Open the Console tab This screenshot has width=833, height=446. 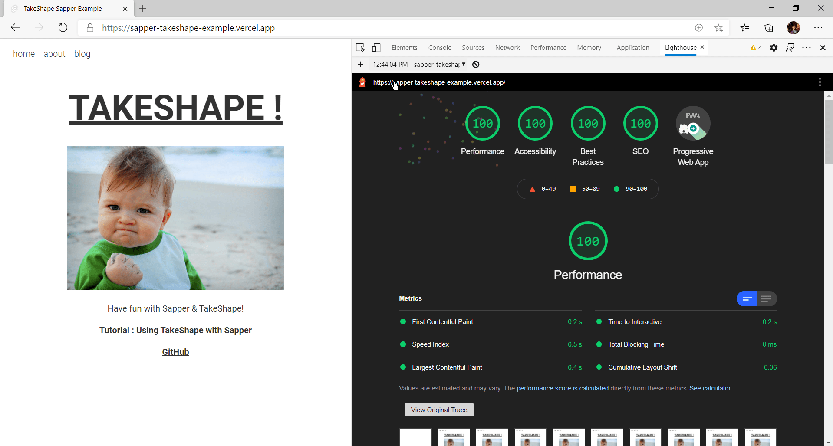pos(440,48)
